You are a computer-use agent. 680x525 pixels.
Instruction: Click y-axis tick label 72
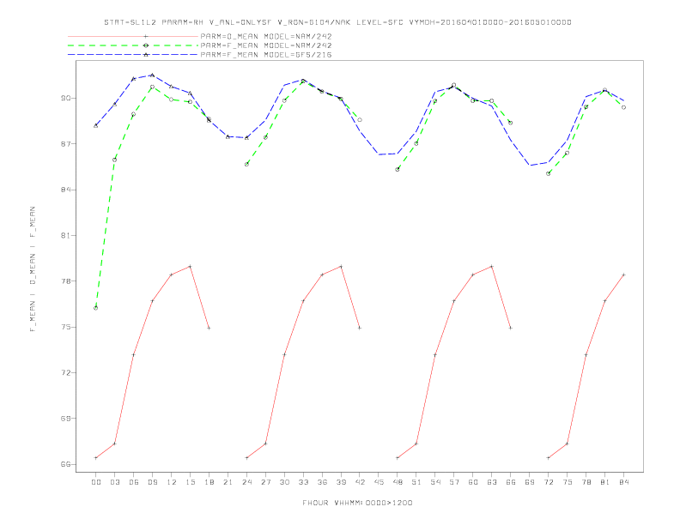click(65, 372)
